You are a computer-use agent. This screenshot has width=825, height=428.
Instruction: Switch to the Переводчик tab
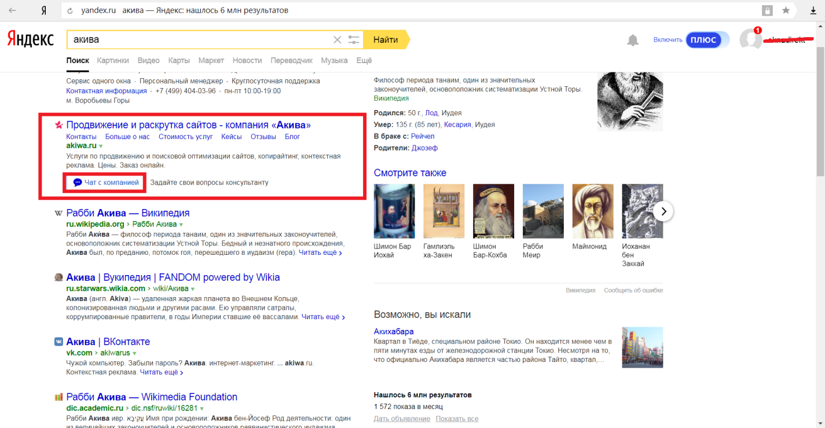(292, 60)
